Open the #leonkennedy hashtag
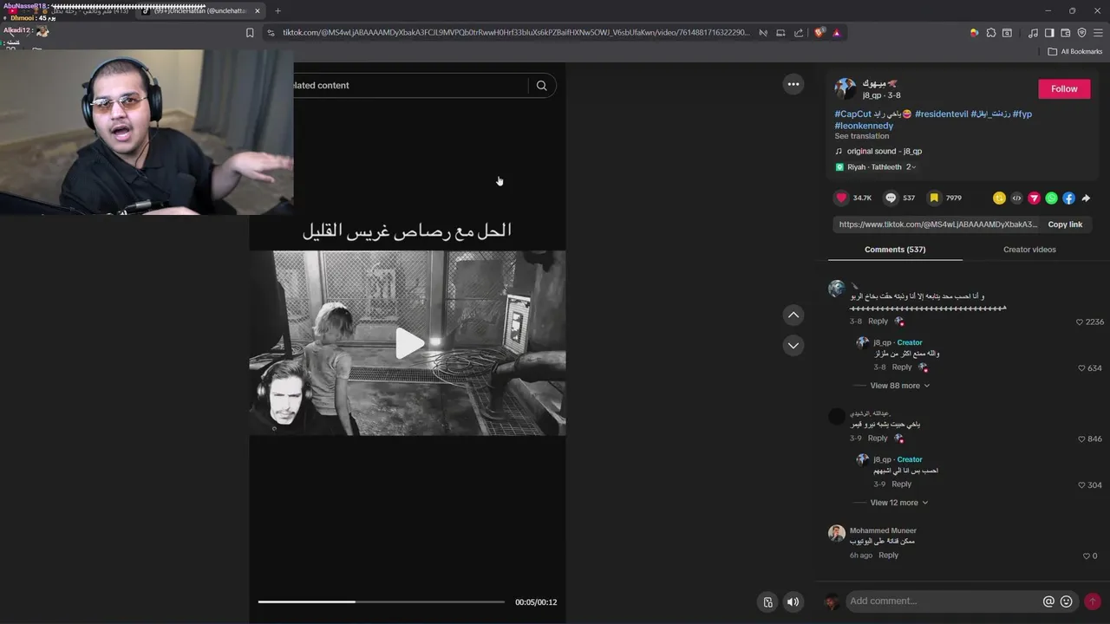 point(864,126)
